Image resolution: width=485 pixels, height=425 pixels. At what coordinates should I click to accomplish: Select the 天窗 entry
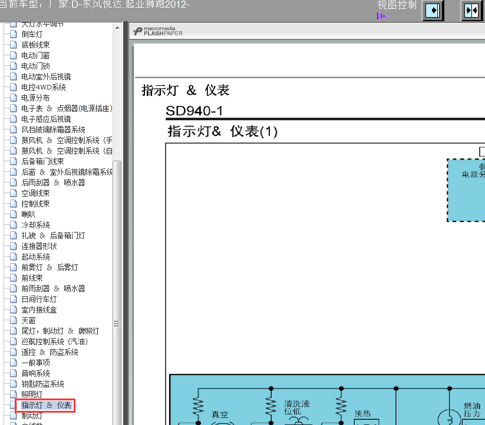pyautogui.click(x=28, y=320)
